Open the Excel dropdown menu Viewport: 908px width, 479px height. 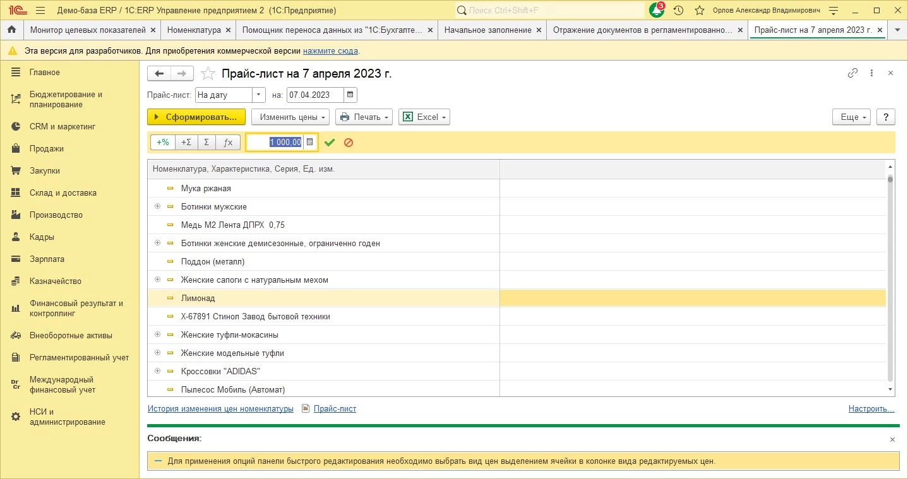click(x=424, y=117)
